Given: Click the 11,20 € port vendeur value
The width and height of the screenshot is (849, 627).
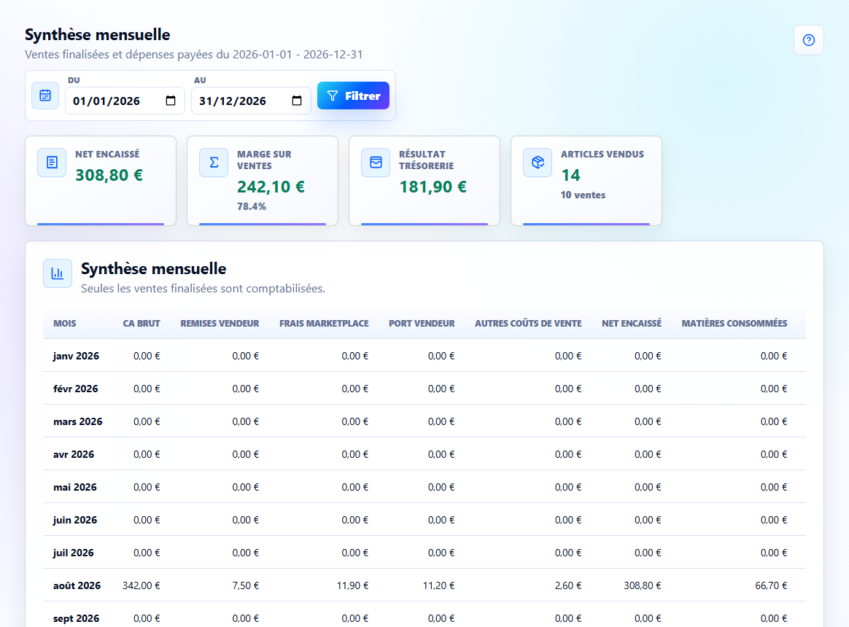Looking at the screenshot, I should coord(438,585).
